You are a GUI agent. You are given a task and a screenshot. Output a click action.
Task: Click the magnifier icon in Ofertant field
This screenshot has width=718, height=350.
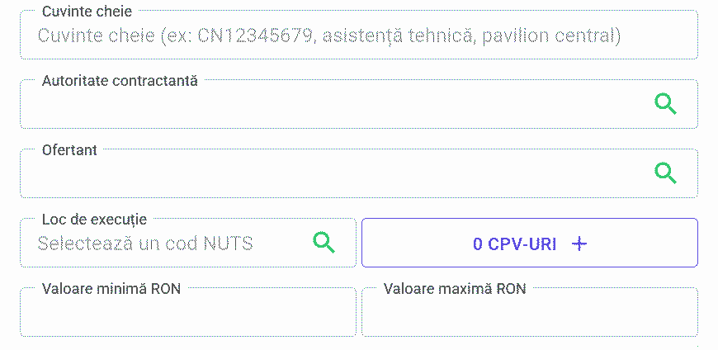(x=665, y=173)
